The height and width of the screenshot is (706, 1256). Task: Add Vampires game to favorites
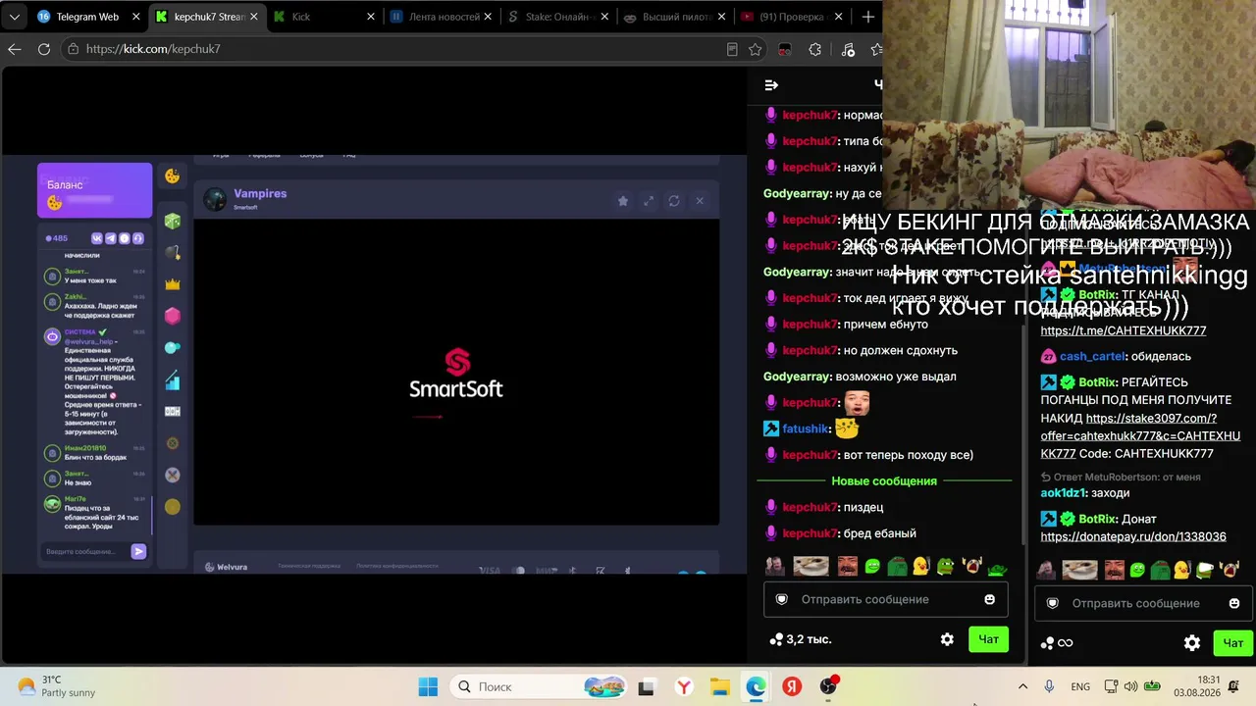(x=622, y=201)
